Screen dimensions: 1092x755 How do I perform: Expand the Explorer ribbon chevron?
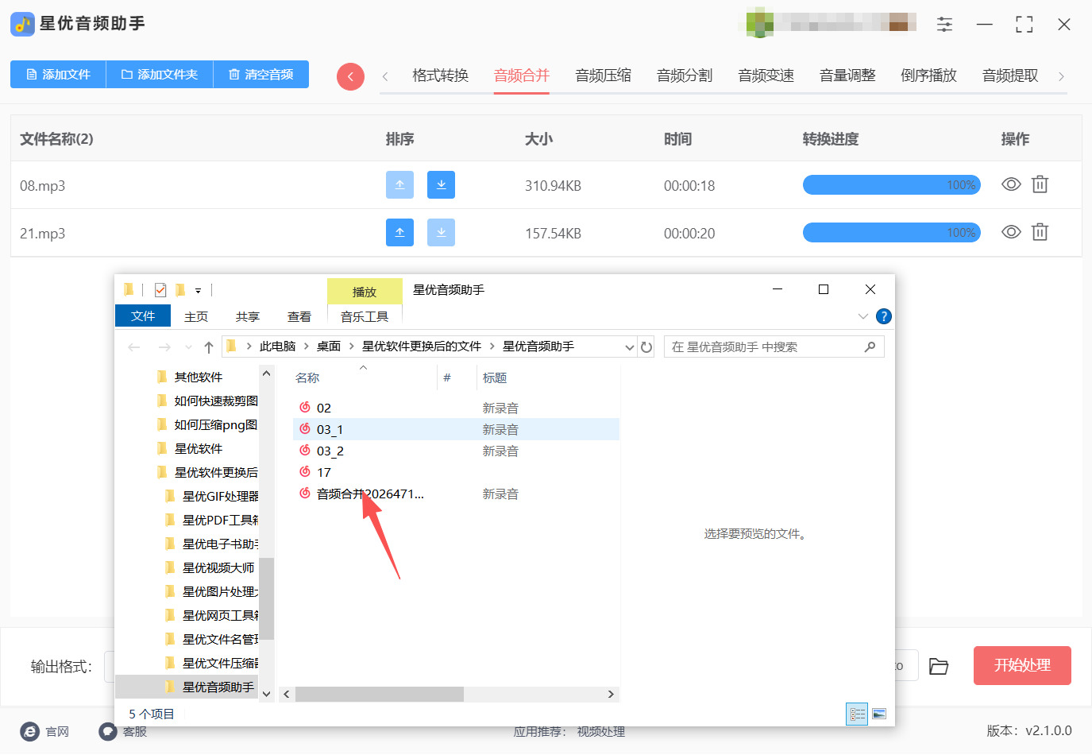(x=863, y=316)
